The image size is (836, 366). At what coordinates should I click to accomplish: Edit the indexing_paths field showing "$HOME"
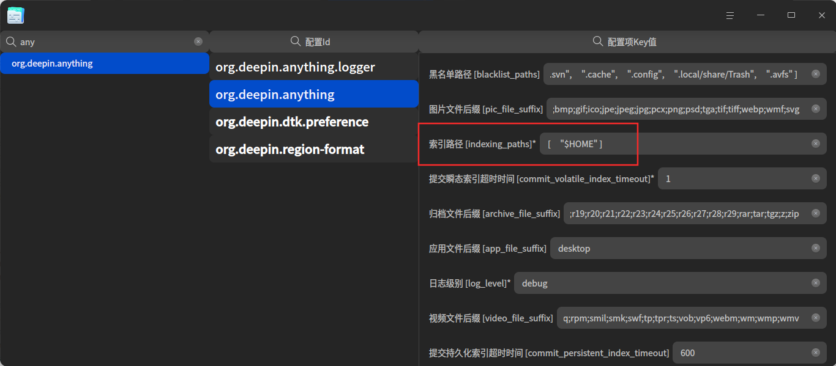coord(683,144)
